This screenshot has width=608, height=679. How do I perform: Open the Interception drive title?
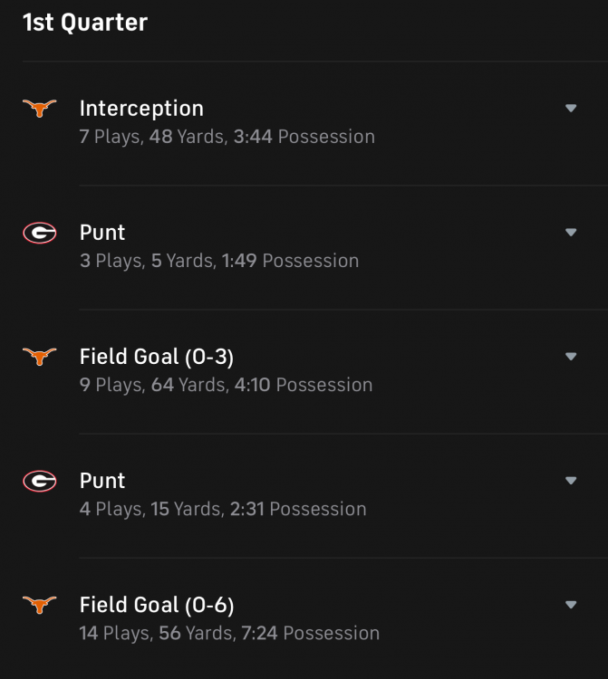pyautogui.click(x=141, y=109)
